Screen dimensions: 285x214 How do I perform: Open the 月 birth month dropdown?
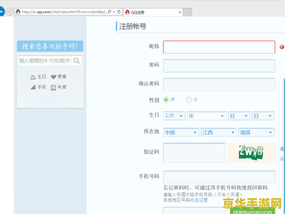click(x=239, y=116)
